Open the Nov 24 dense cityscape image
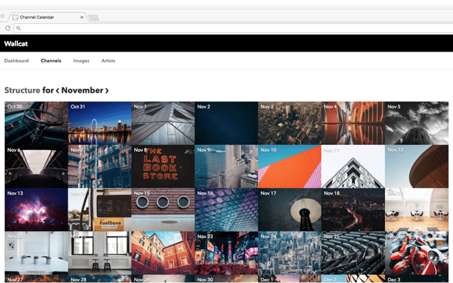This screenshot has width=453, height=283. (x=289, y=252)
